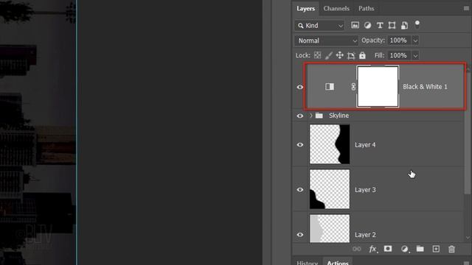Filter layers by pixel layer icon
This screenshot has height=265, width=472.
point(355,25)
